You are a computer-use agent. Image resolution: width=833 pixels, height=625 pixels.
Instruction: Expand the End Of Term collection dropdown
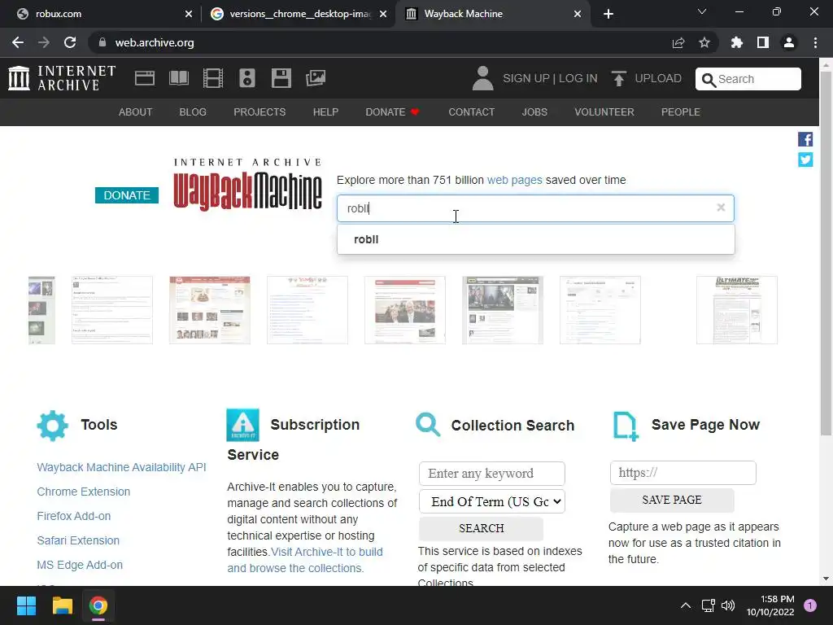click(492, 501)
